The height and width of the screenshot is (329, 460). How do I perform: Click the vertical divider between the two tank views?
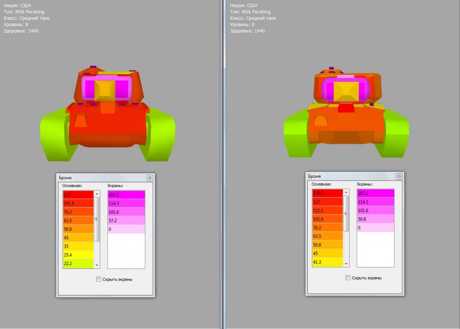pyautogui.click(x=224, y=164)
